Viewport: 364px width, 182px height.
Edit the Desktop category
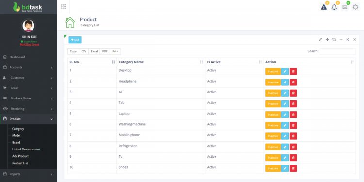(285, 71)
